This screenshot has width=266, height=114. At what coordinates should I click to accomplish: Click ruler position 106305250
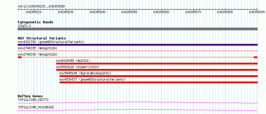[129, 12]
